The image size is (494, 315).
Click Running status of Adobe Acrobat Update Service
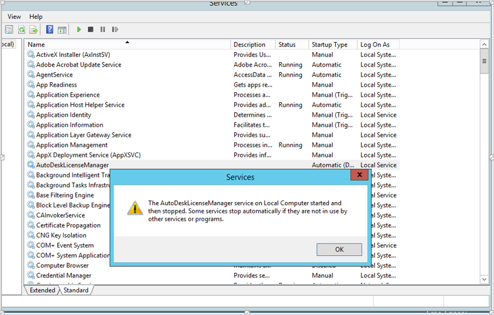point(290,65)
